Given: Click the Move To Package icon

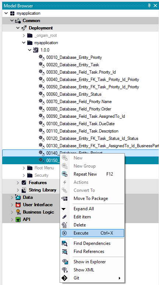Looking at the screenshot, I should [64, 198].
